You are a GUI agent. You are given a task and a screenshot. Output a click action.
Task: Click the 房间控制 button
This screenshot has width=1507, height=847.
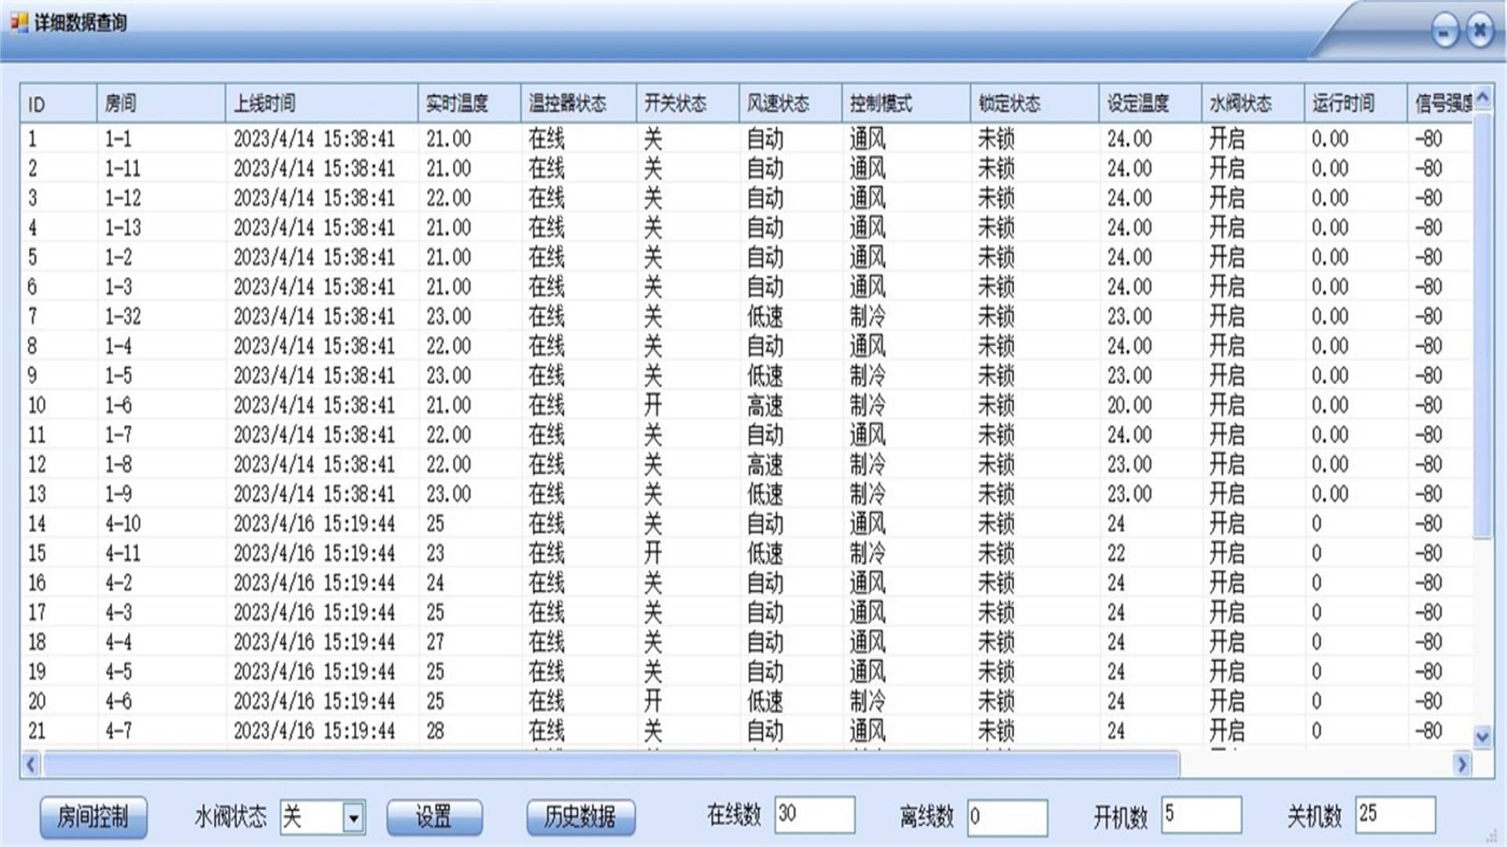pyautogui.click(x=93, y=817)
